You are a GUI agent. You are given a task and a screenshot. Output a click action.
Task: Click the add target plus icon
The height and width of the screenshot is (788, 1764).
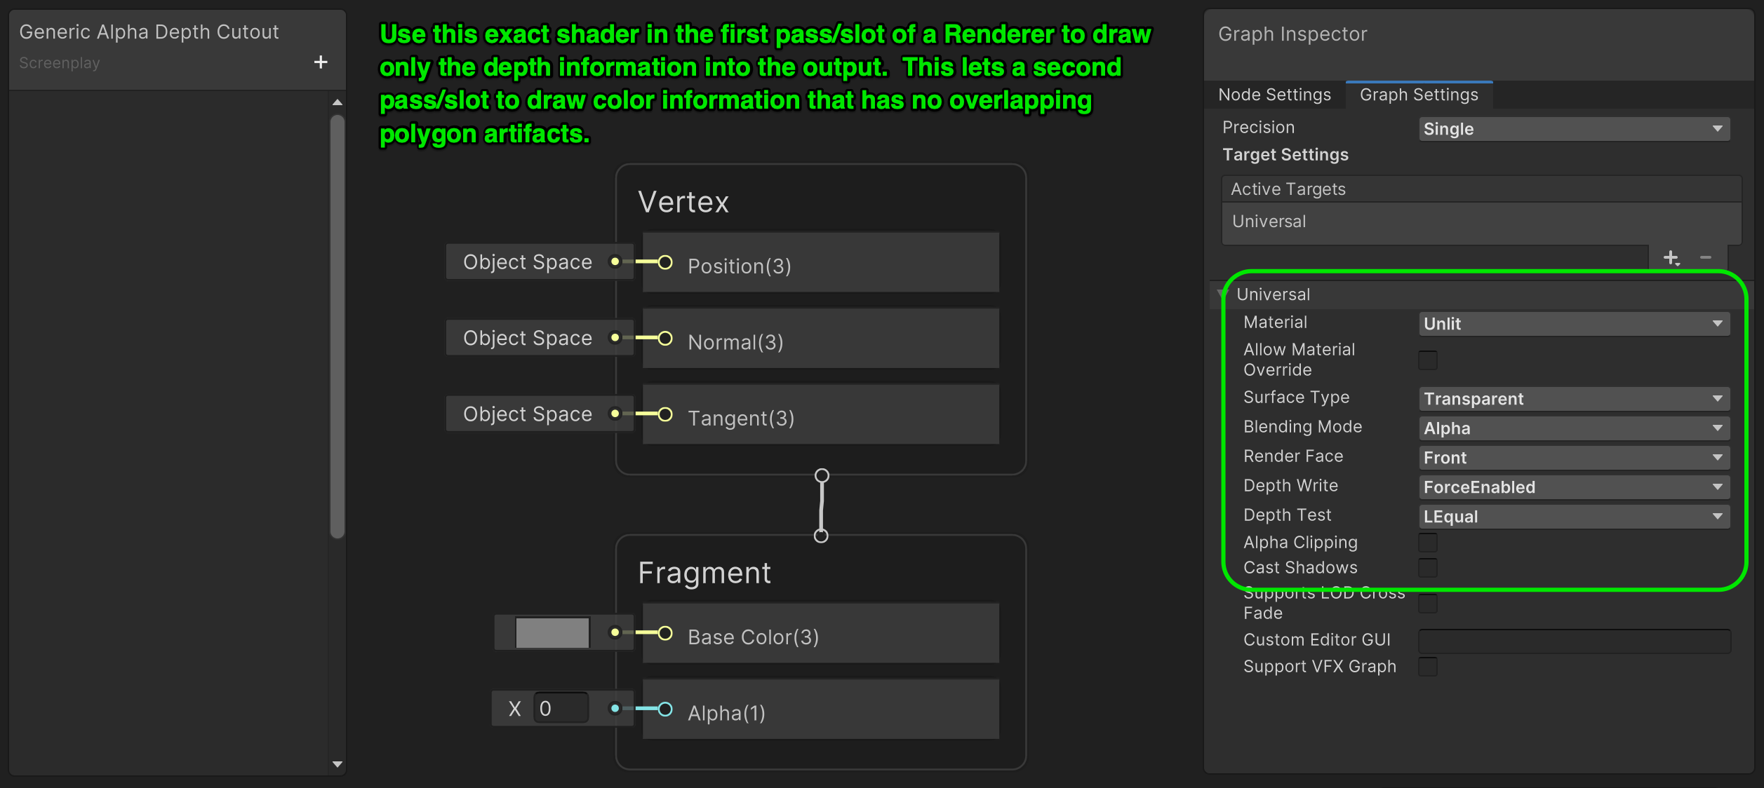click(1671, 257)
